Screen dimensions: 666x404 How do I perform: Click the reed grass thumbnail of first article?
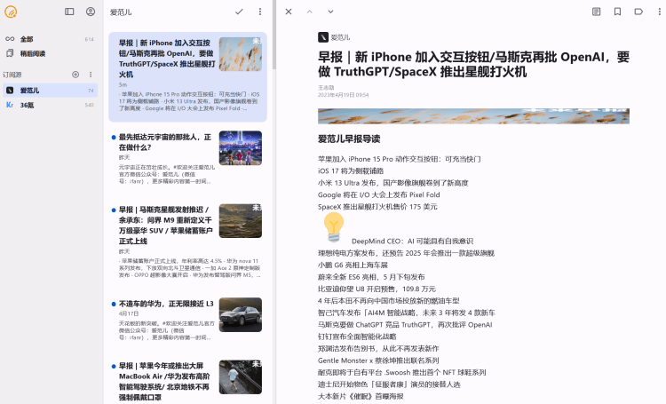tap(241, 54)
